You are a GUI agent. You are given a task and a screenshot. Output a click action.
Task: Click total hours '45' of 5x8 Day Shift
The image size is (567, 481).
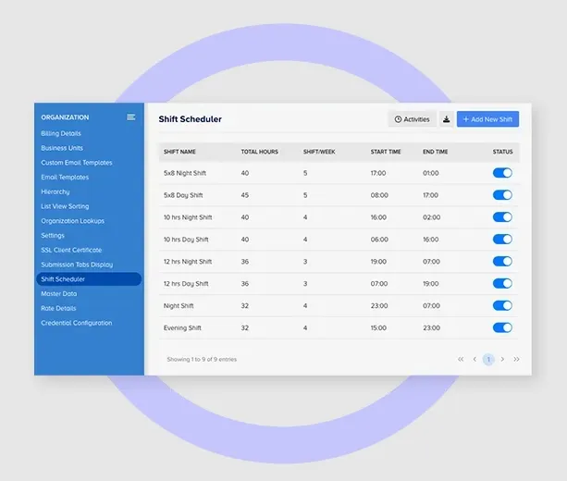point(245,195)
